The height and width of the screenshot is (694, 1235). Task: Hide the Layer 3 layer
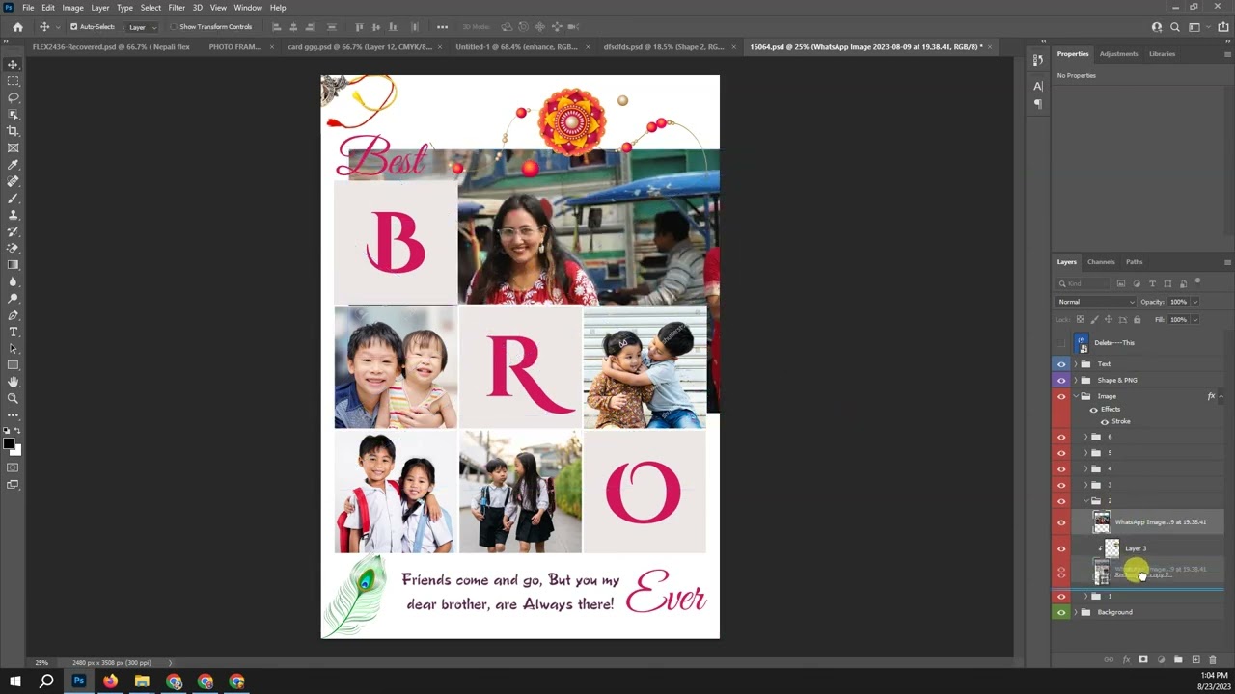click(1061, 548)
